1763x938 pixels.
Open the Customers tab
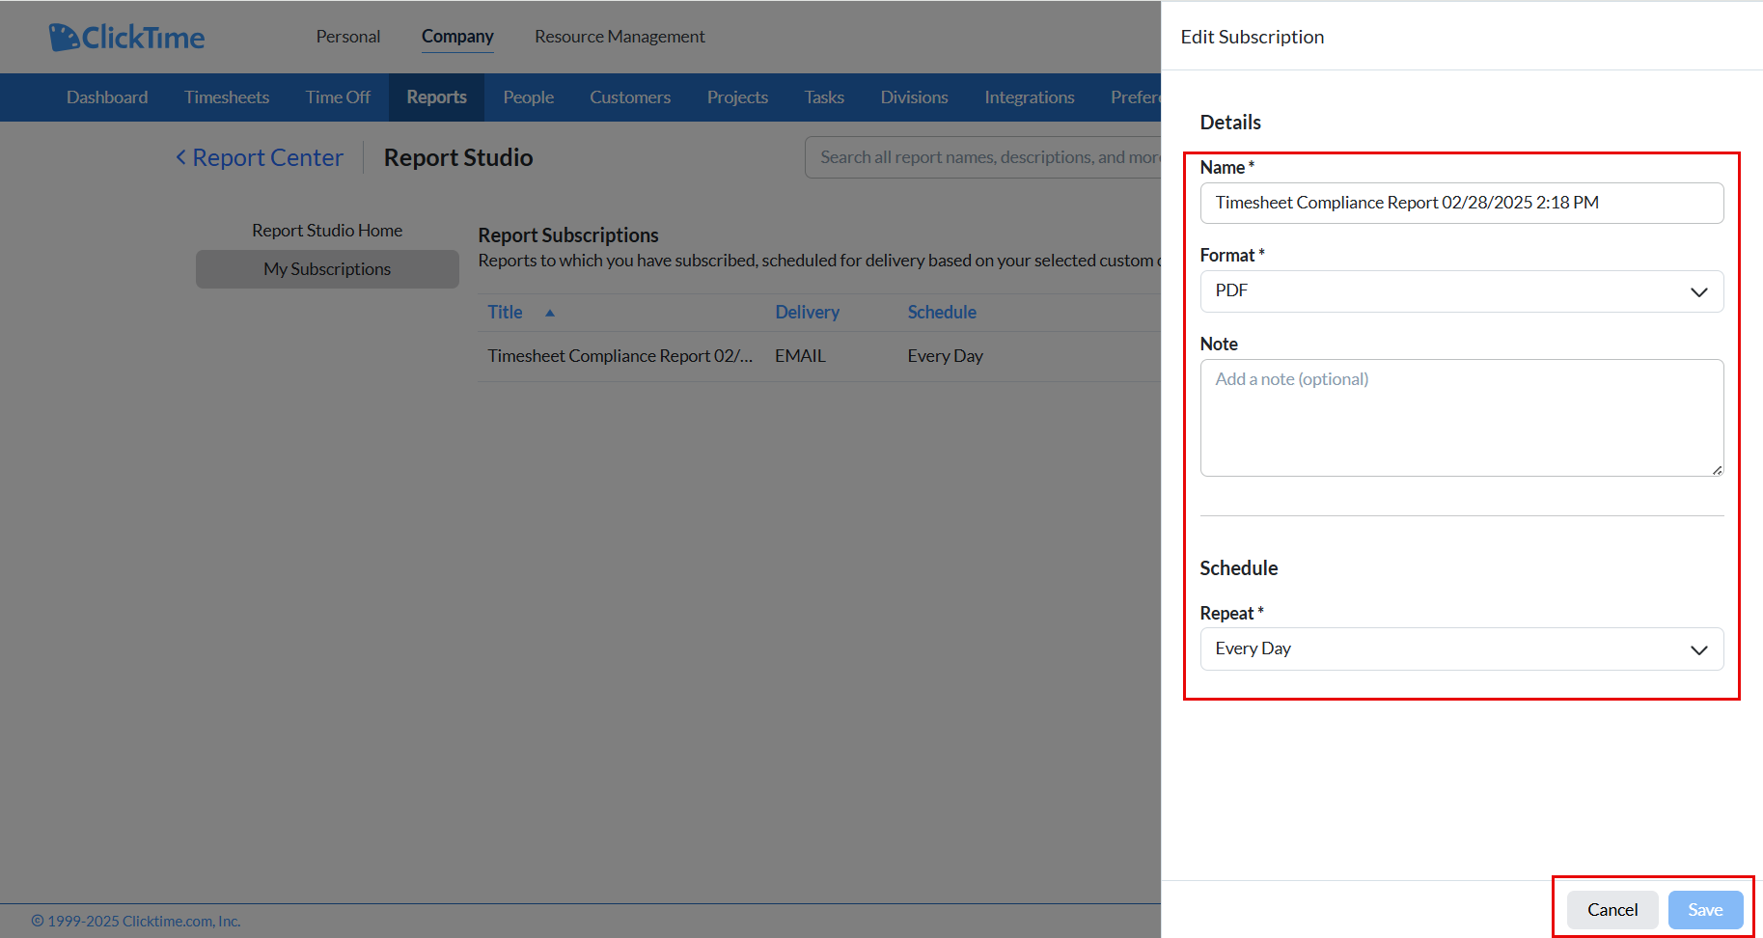[630, 97]
